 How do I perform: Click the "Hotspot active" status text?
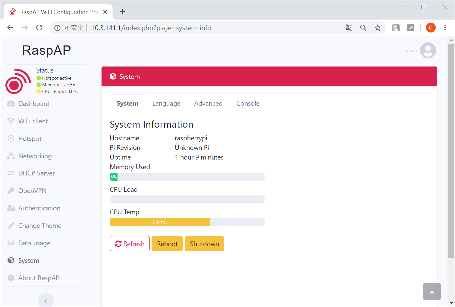pos(57,78)
